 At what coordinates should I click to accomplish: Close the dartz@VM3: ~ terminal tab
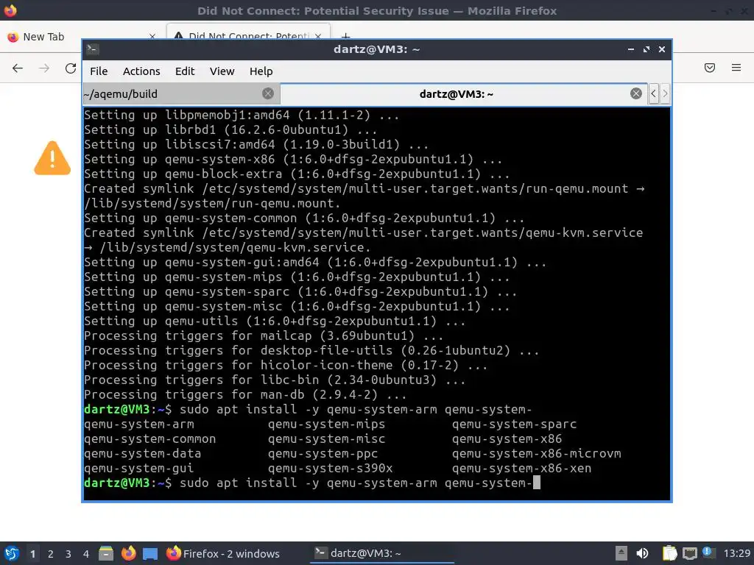click(635, 93)
